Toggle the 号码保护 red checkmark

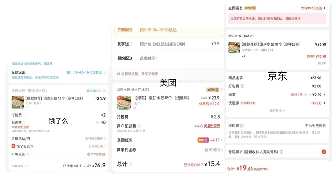[x=324, y=152]
